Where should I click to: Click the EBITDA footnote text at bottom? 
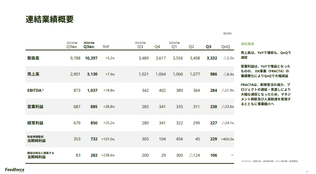(x=269, y=161)
